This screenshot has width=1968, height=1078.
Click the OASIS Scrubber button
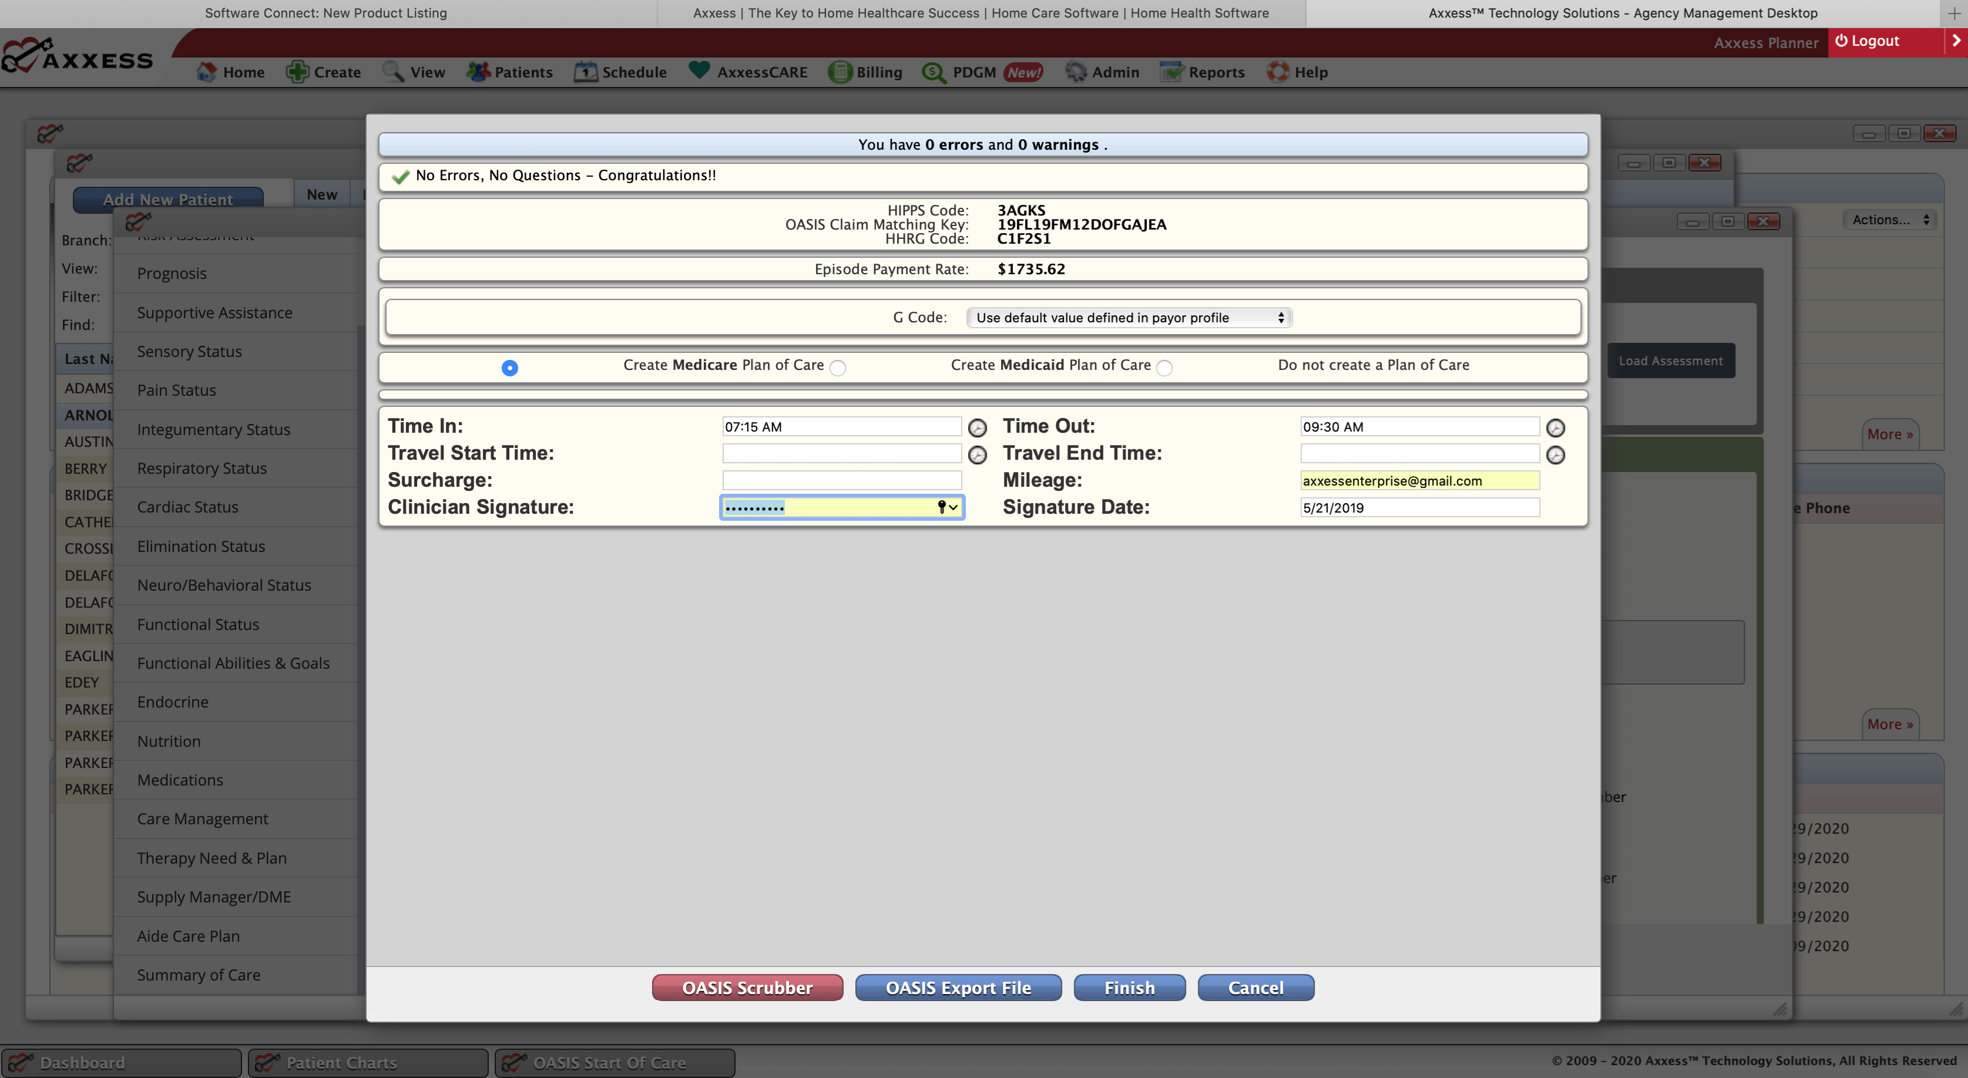pyautogui.click(x=747, y=987)
